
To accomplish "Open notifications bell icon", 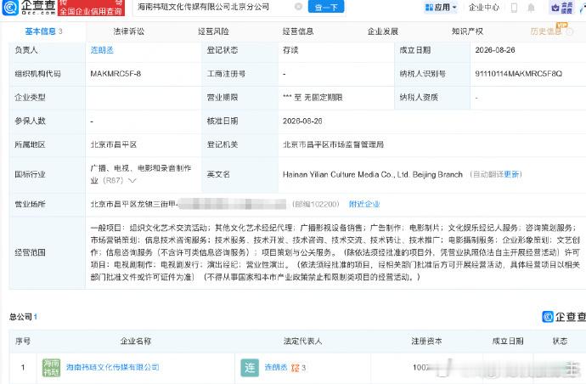I will click(531, 8).
